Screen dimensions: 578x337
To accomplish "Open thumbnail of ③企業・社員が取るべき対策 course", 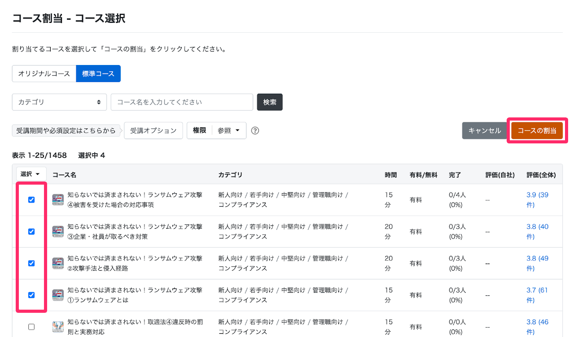I will (58, 232).
